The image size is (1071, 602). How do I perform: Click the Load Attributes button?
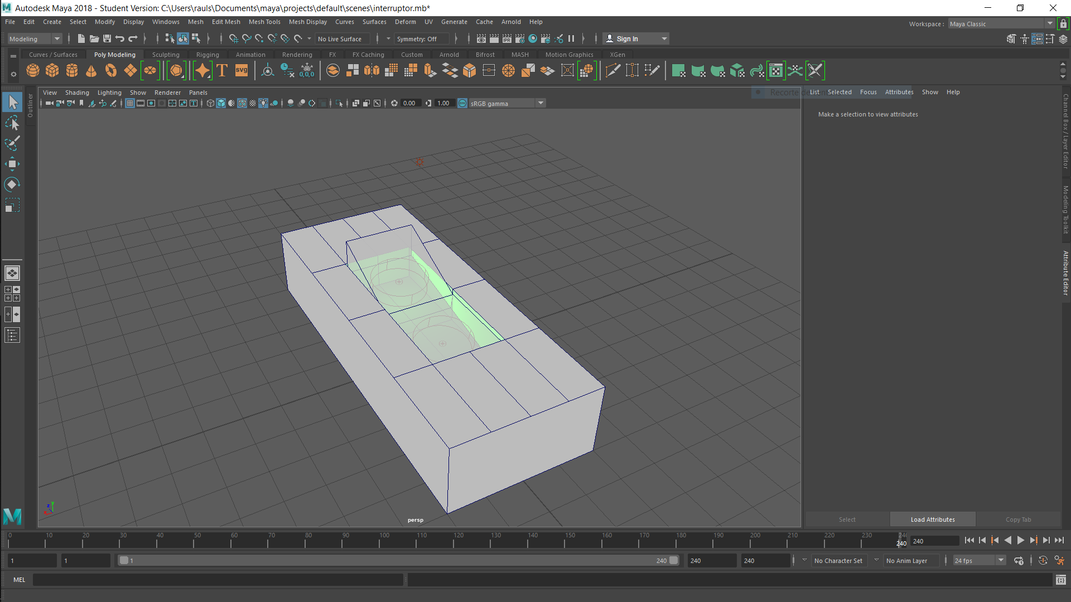[933, 520]
